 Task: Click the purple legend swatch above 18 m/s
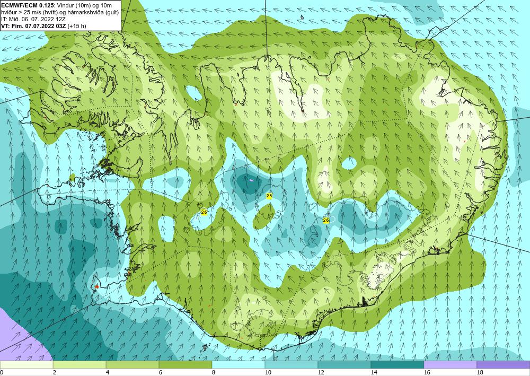[x=503, y=365]
